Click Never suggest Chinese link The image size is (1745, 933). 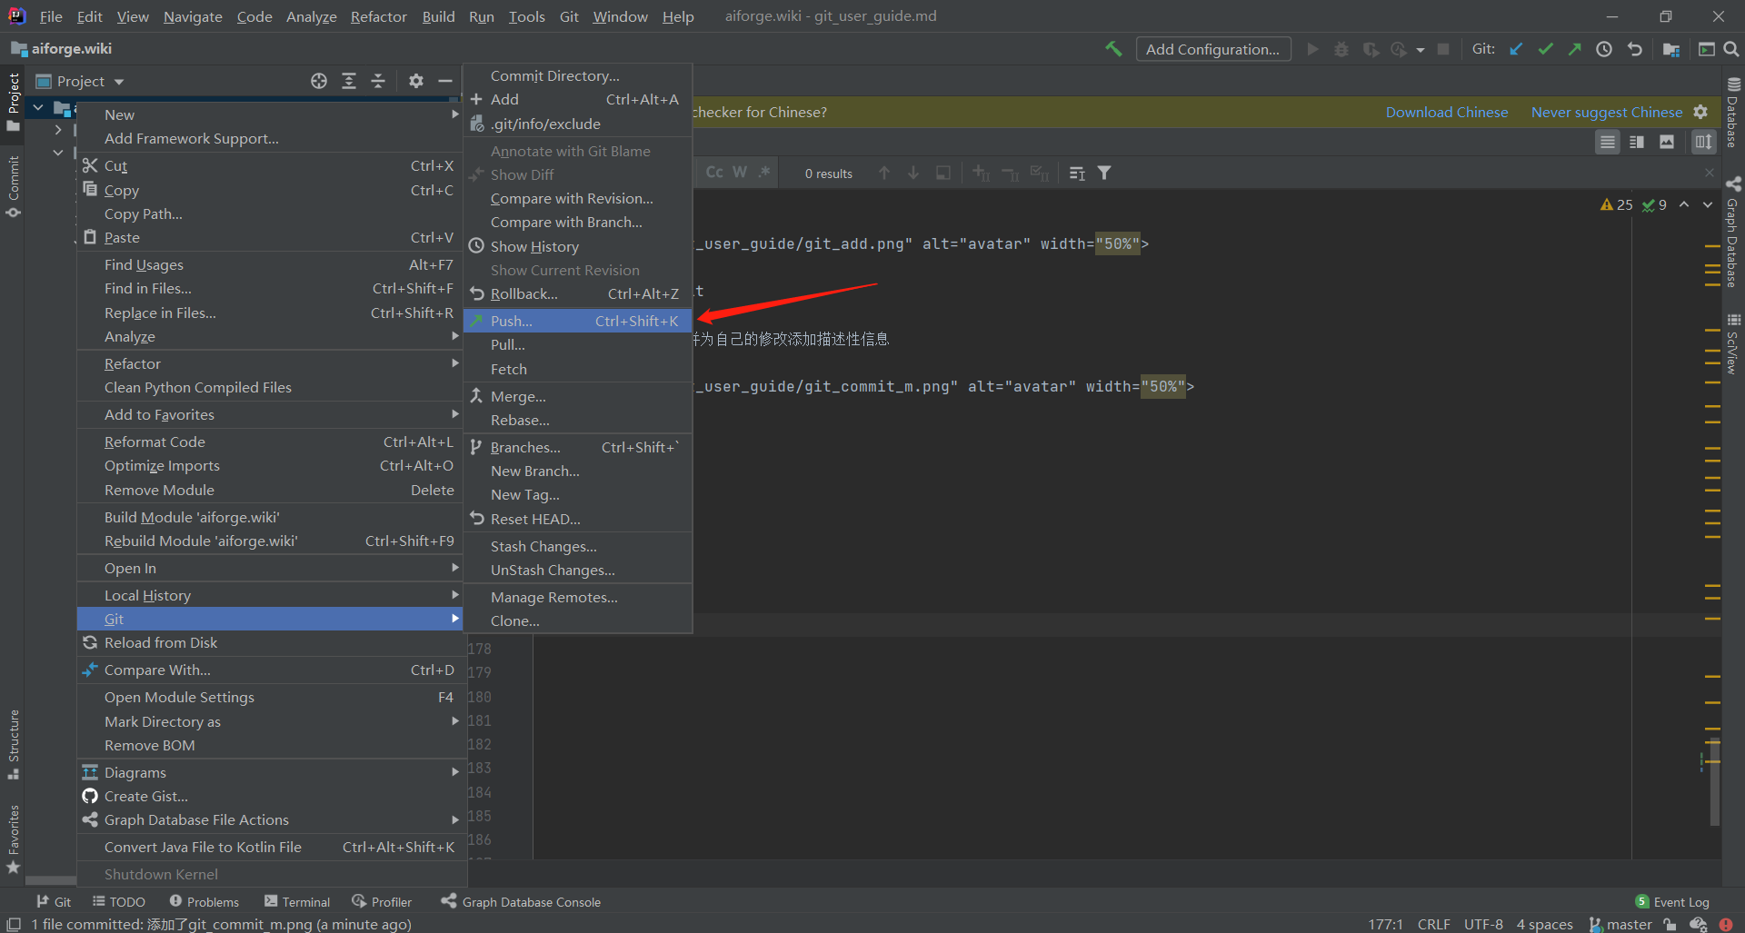tap(1606, 112)
